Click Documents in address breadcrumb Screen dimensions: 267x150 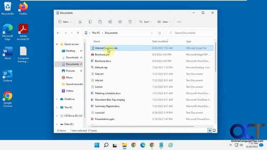coord(111,33)
